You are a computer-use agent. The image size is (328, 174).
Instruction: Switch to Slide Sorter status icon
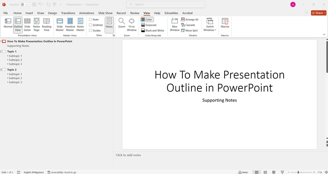[x=265, y=172]
